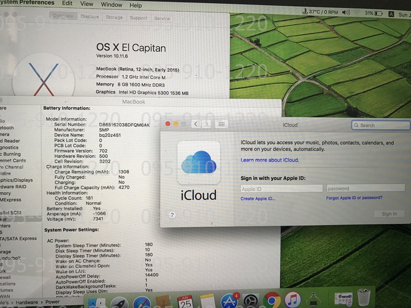Viewport: 411px width, 308px height.
Task: Select Graphics/Displays in sidebar
Action: [x=16, y=180]
